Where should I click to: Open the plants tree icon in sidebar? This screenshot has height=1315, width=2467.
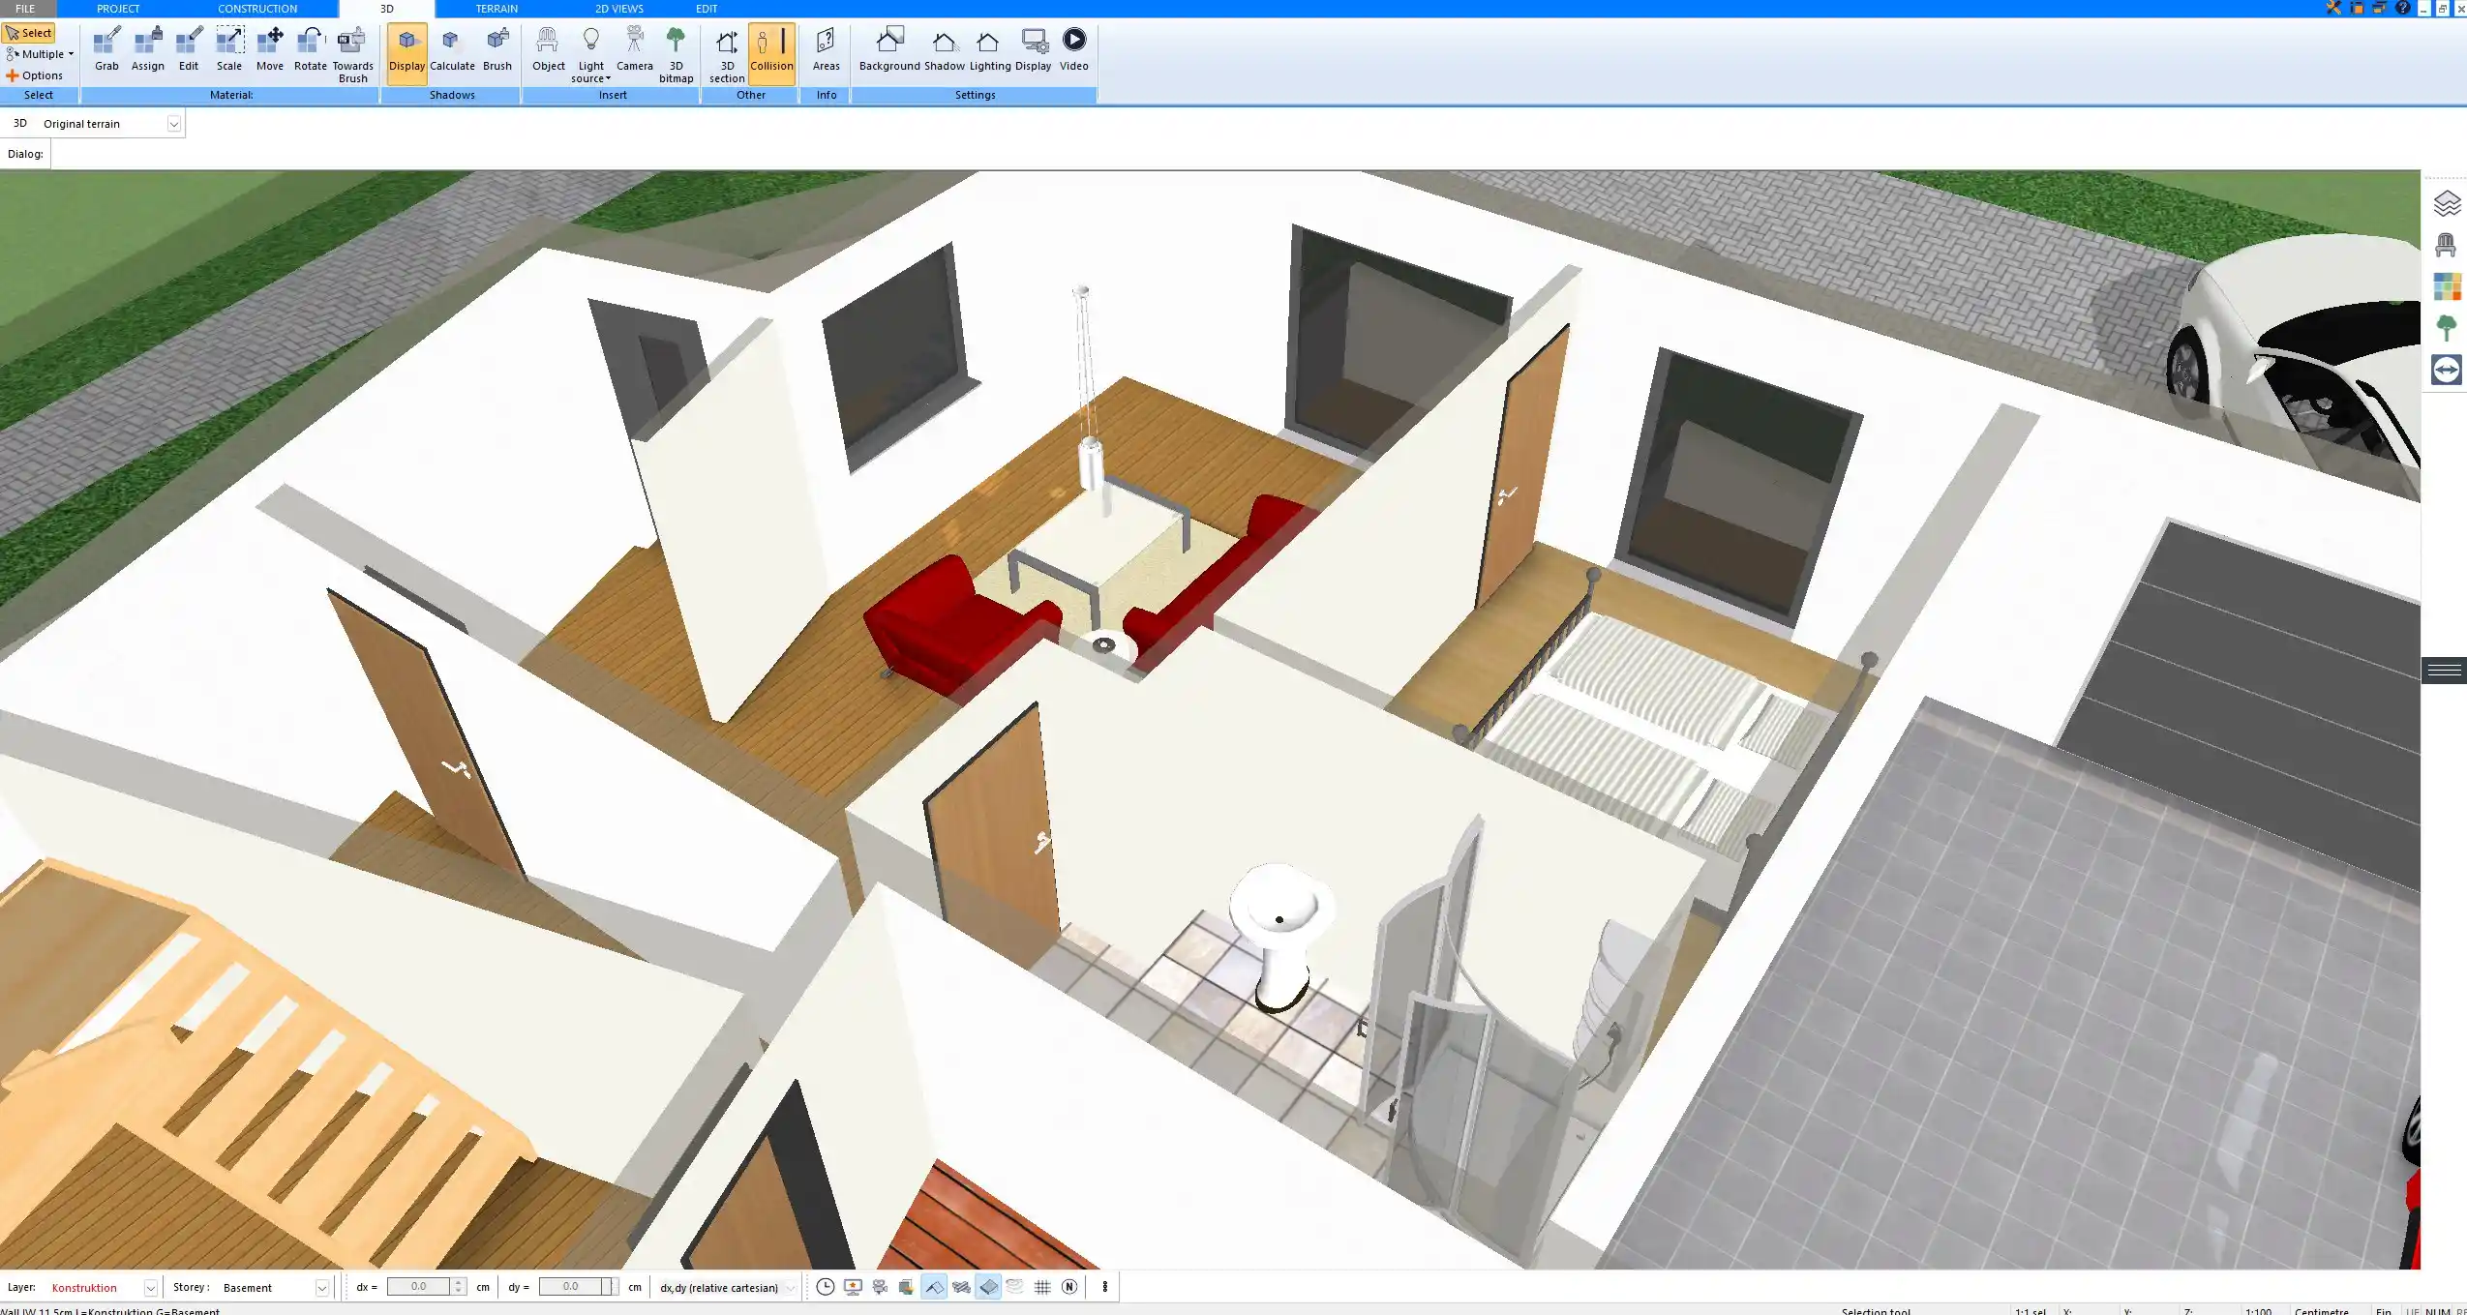tap(2446, 328)
